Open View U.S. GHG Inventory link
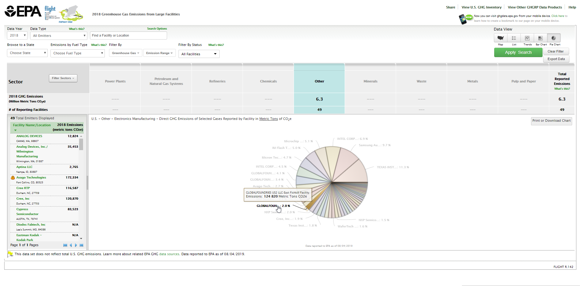Screen dimensions: 580x286 click(x=481, y=7)
